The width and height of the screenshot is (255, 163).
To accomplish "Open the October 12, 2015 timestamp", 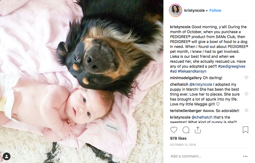I will point(183,145).
